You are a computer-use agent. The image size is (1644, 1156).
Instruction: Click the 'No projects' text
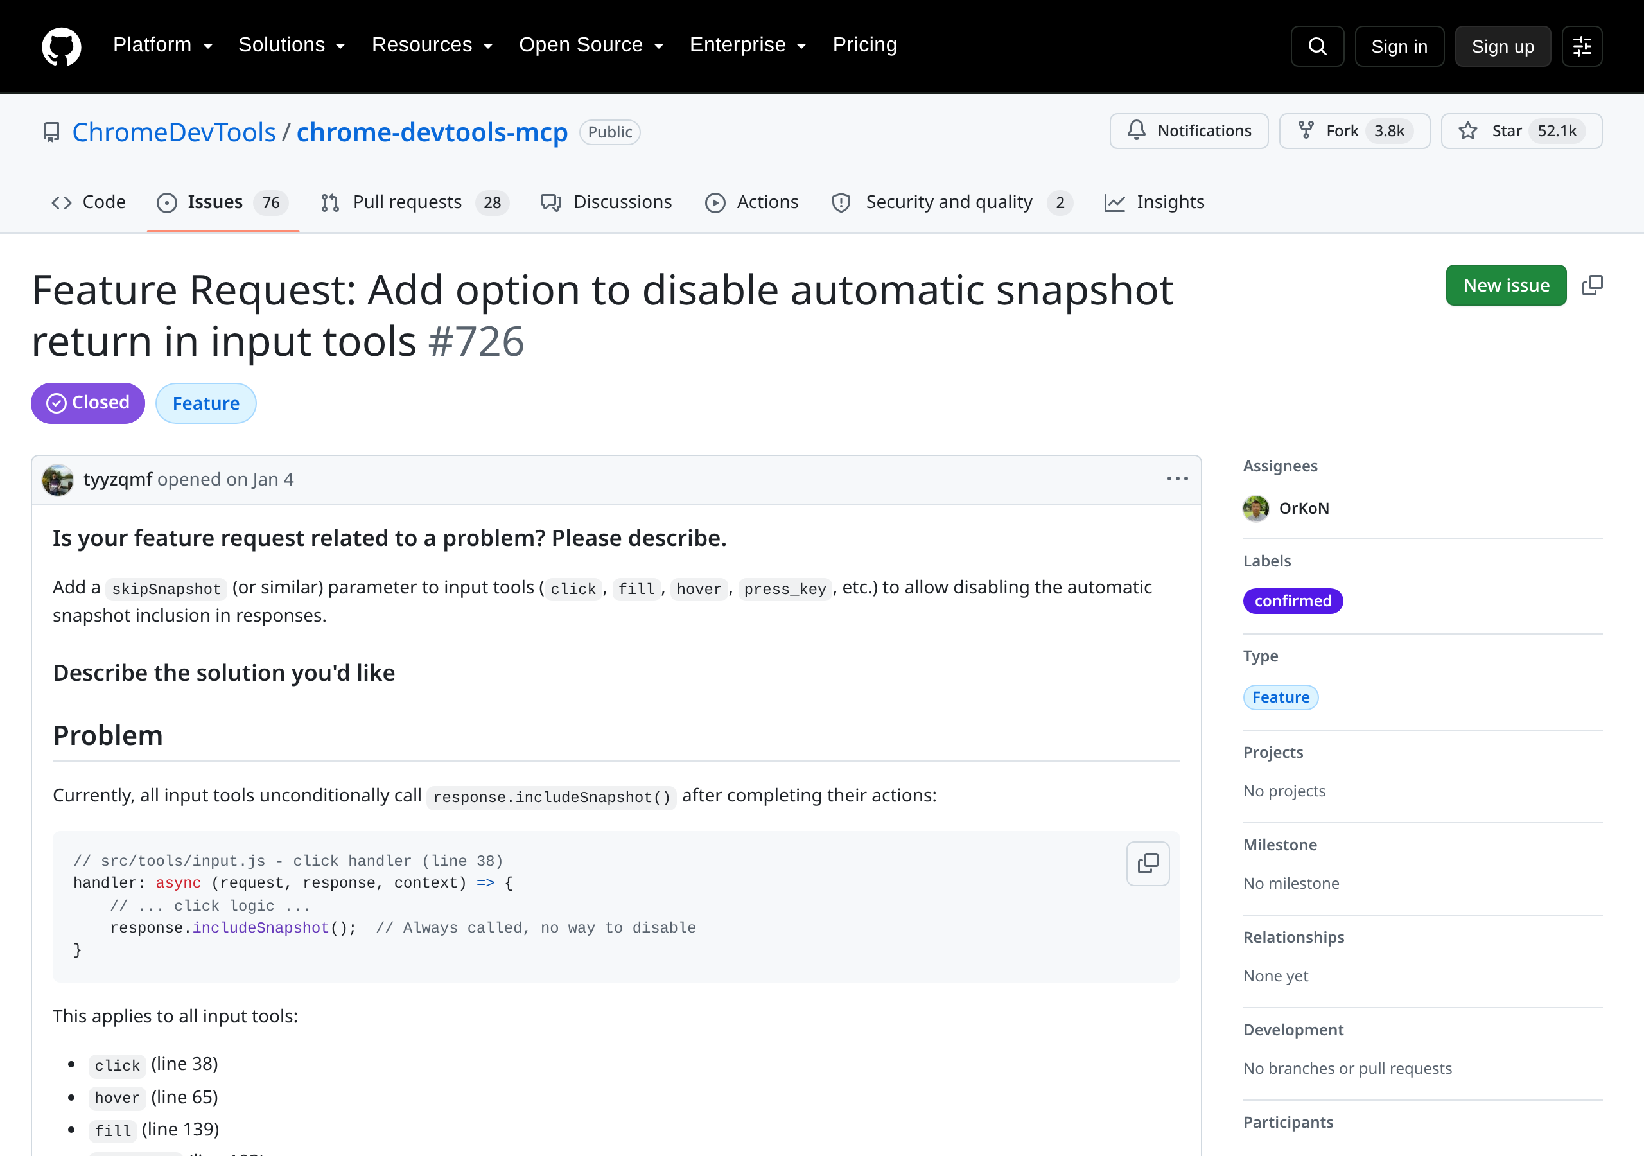point(1284,791)
